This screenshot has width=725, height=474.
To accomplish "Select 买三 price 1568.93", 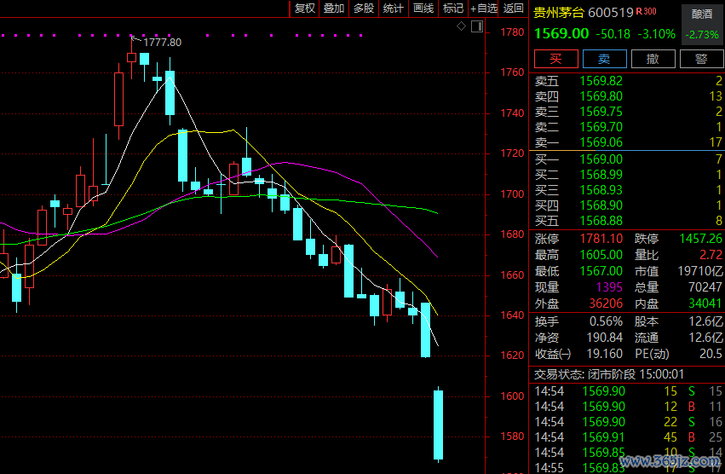I will pos(601,190).
